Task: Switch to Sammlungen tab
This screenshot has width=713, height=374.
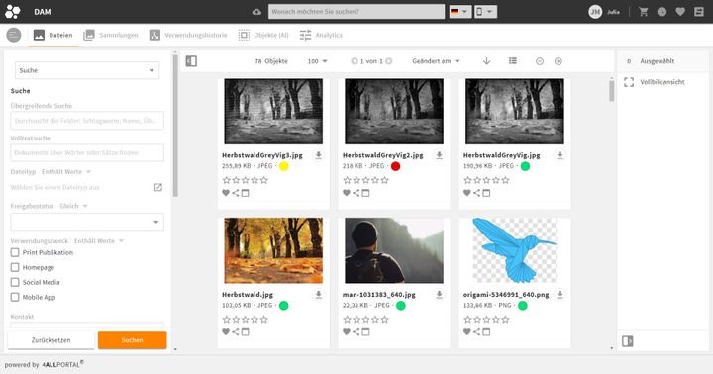Action: (x=111, y=35)
